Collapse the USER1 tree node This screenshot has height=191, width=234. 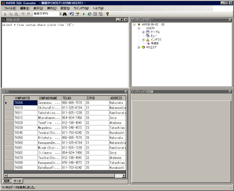[139, 28]
